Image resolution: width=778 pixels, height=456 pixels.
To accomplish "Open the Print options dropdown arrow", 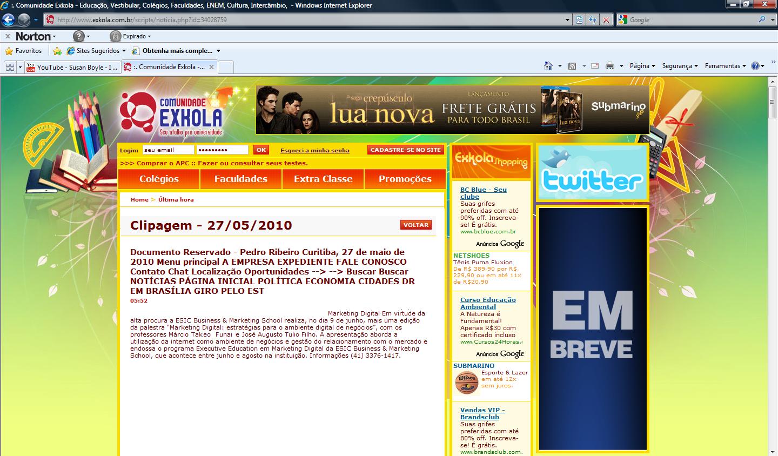I will click(621, 66).
